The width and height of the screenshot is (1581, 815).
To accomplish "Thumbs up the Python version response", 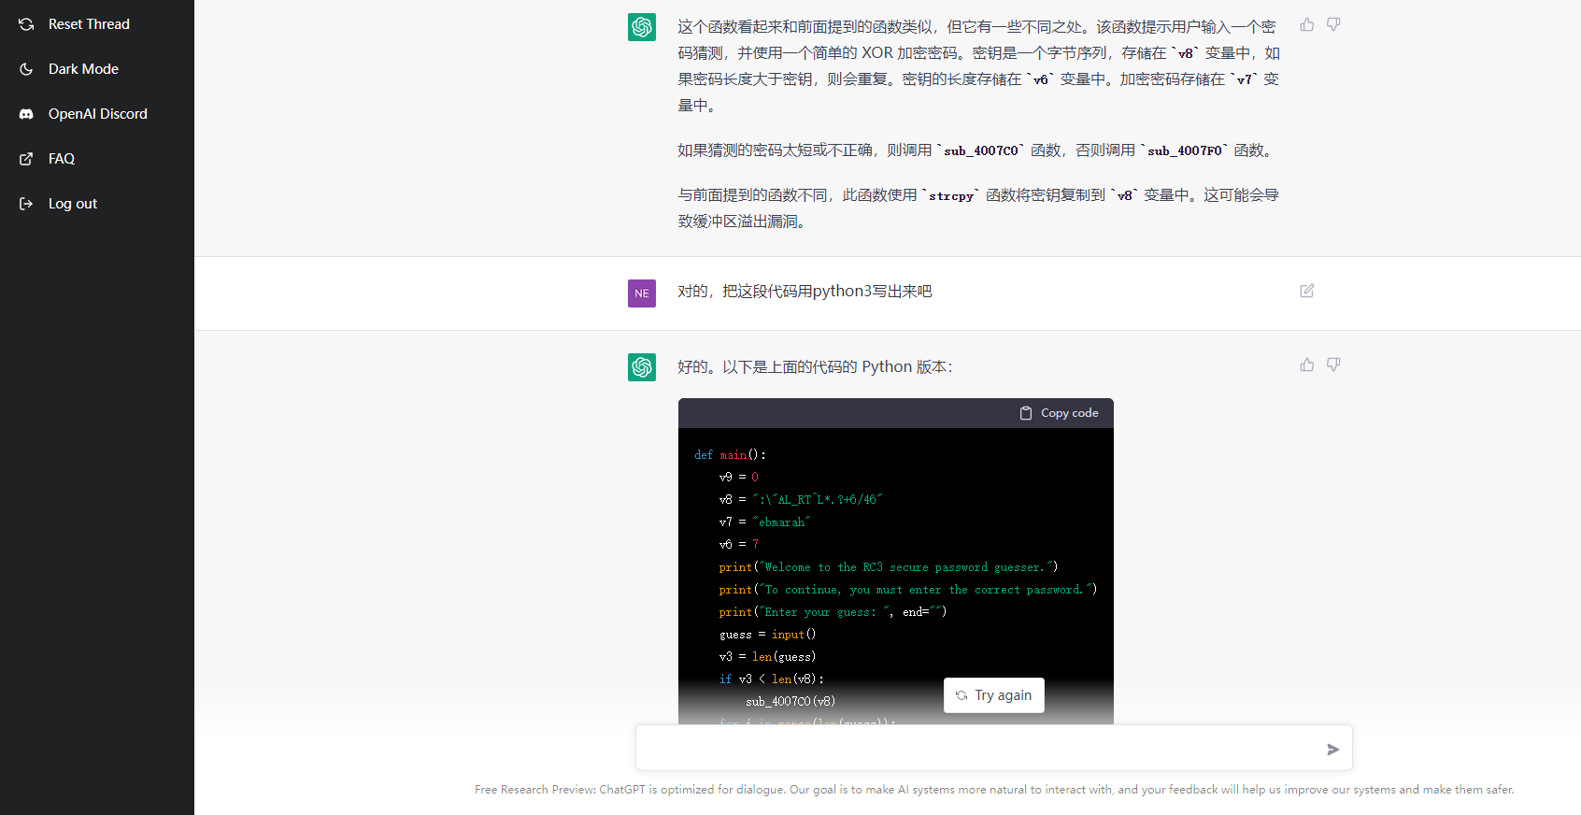I will tap(1307, 365).
